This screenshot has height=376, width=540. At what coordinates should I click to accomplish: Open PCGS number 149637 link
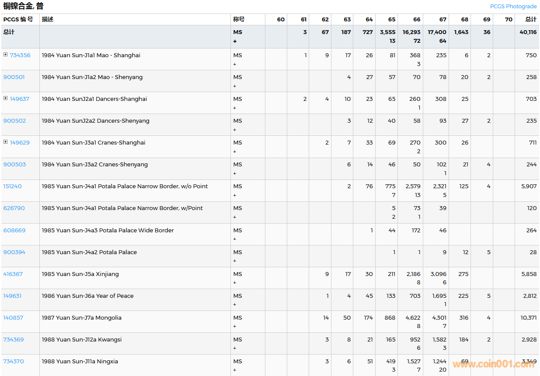[x=20, y=99]
